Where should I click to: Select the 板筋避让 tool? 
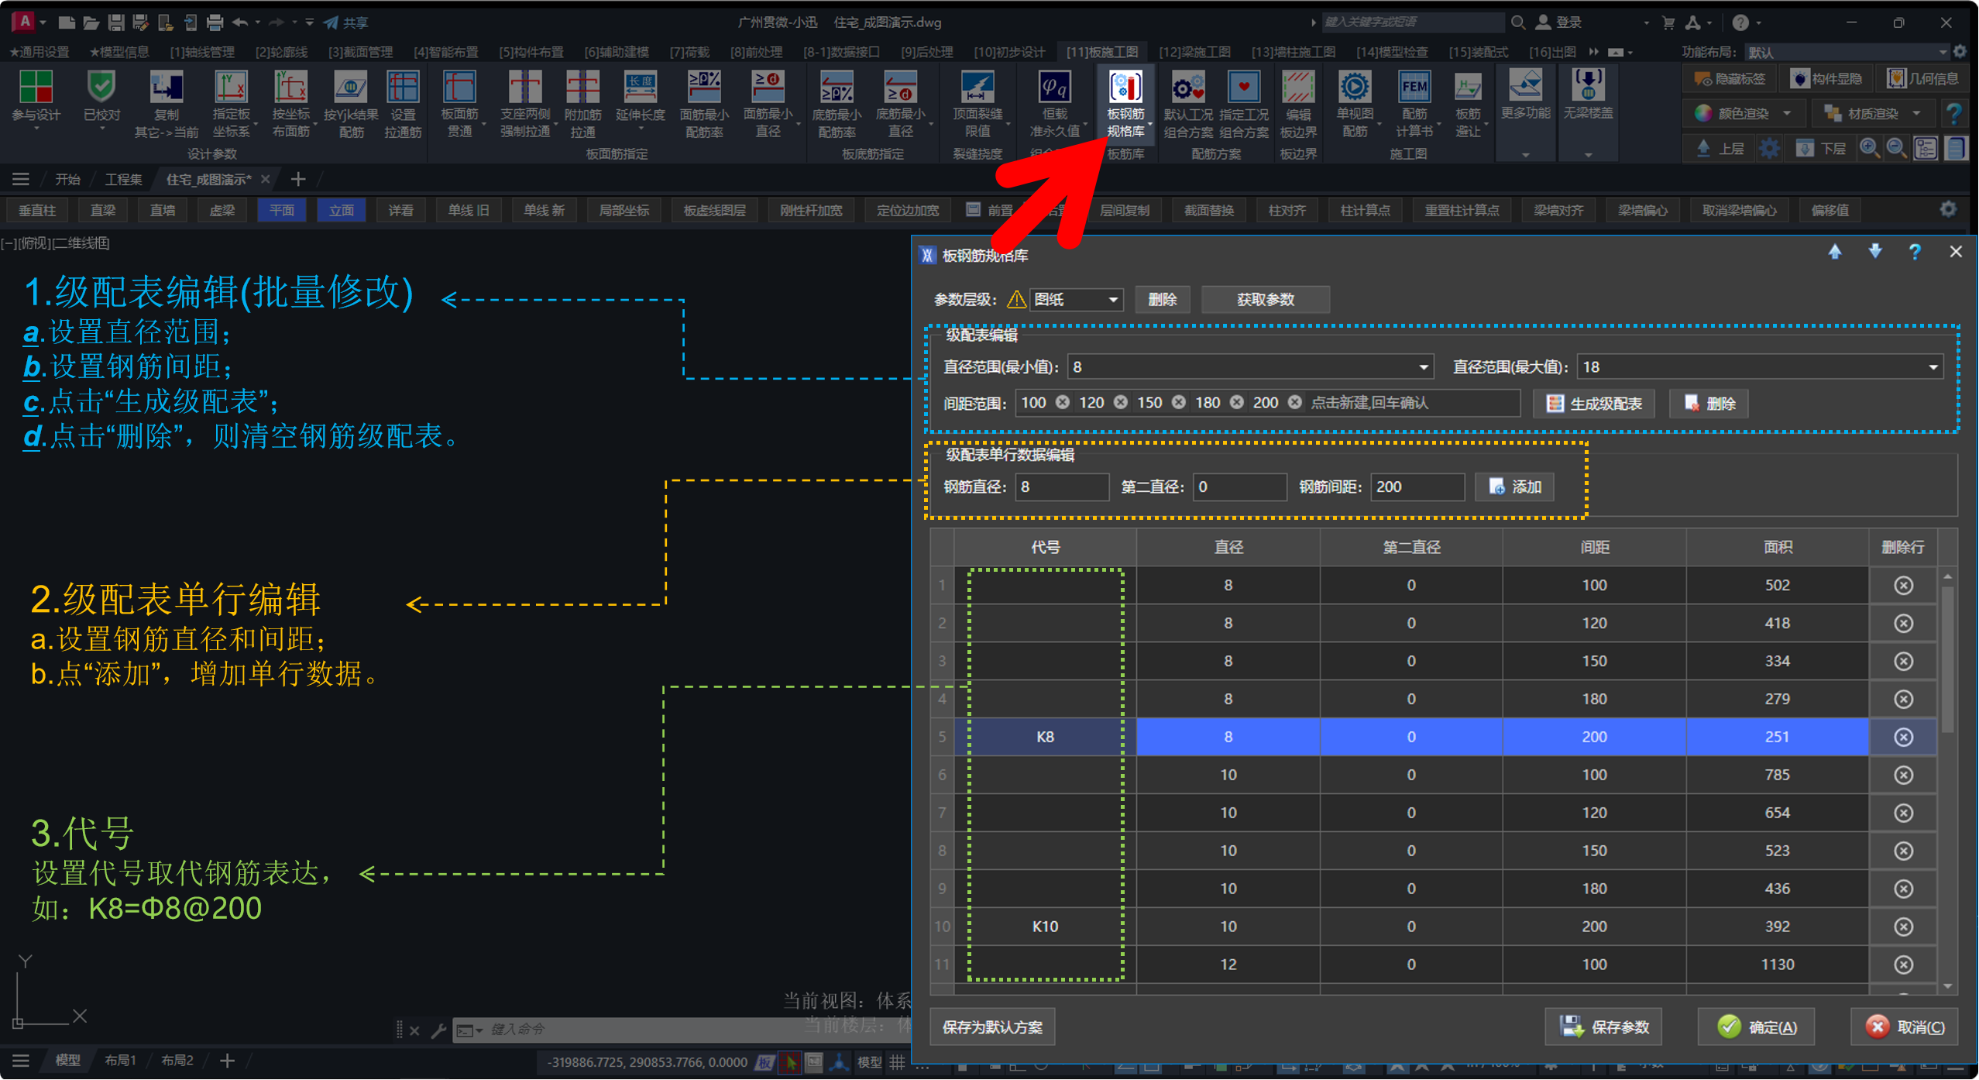tap(1468, 104)
